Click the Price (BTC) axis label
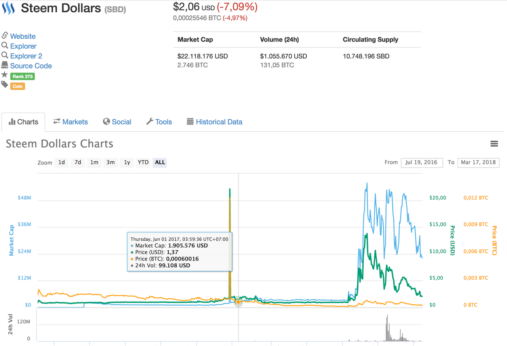Image resolution: width=507 pixels, height=346 pixels. pyautogui.click(x=494, y=240)
